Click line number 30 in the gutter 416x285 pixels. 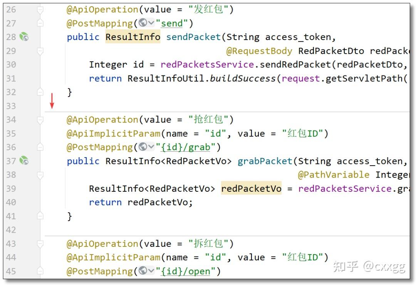click(12, 64)
